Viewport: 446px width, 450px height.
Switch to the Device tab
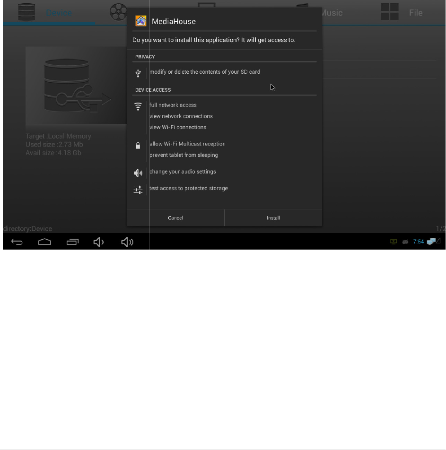(x=59, y=13)
